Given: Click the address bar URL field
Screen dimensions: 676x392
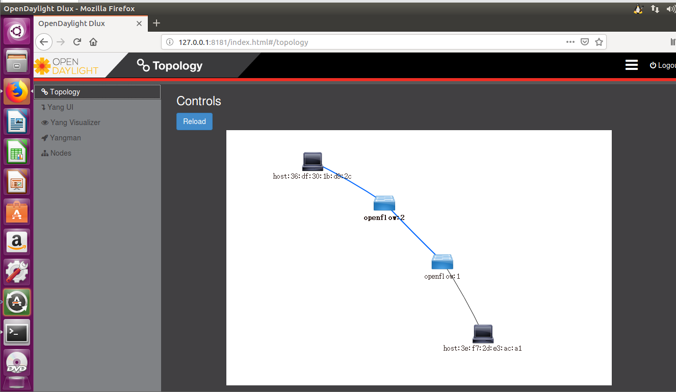Looking at the screenshot, I should (357, 42).
